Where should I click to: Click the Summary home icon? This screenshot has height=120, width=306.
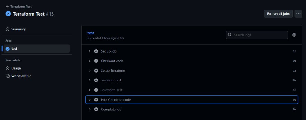pyautogui.click(x=7, y=29)
